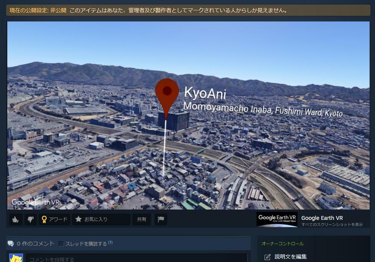
Task: Click the edit pencil icon in owner controls
Action: tap(267, 257)
